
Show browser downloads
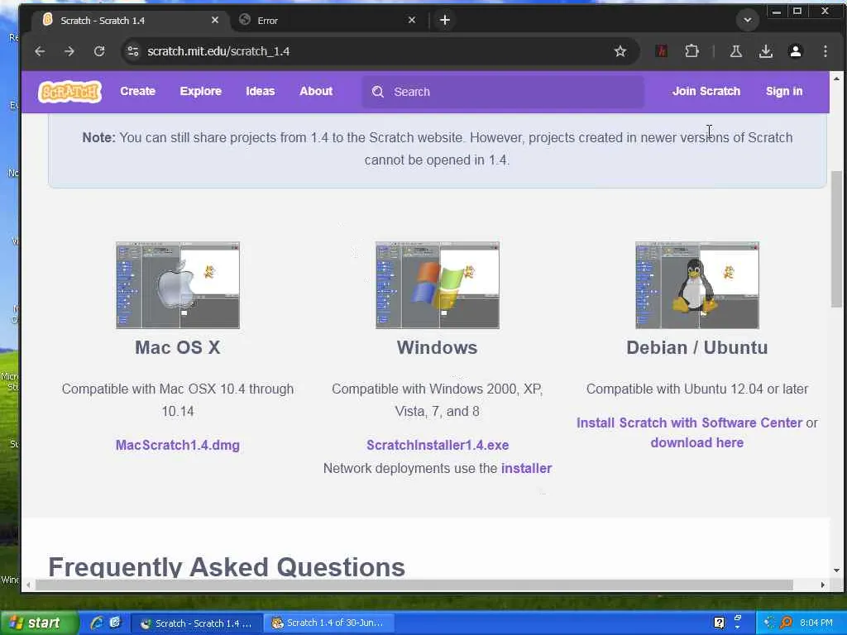(765, 51)
